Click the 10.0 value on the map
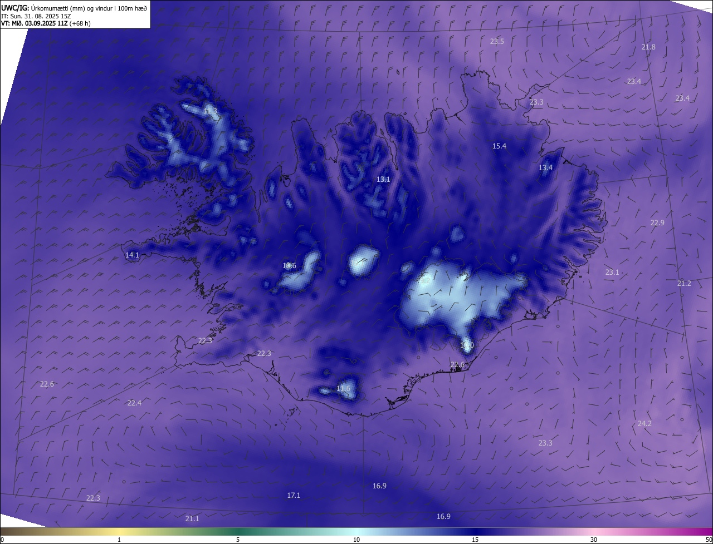 click(x=466, y=345)
